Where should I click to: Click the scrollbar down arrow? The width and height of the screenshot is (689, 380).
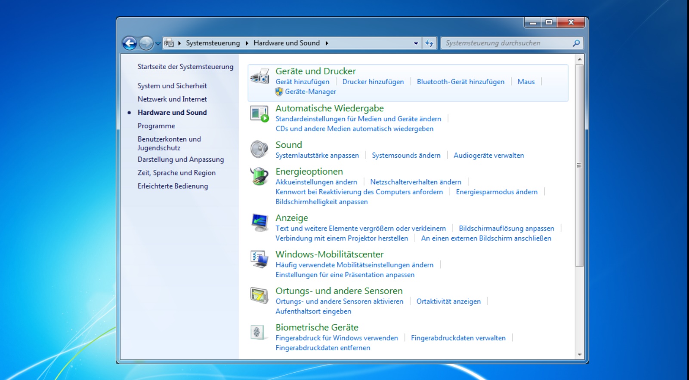click(579, 355)
